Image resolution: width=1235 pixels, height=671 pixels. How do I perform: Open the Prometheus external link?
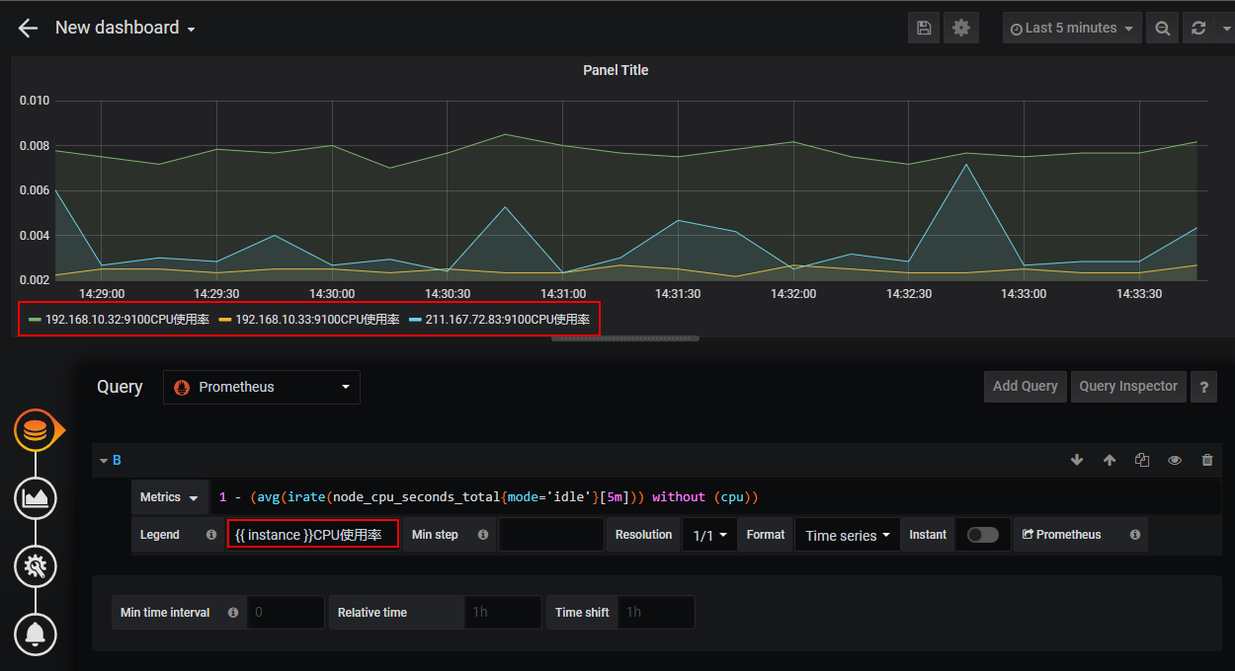[x=1061, y=535]
